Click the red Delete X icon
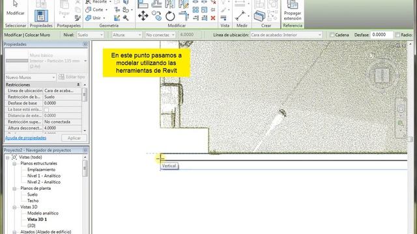417x234 pixels. (213, 18)
